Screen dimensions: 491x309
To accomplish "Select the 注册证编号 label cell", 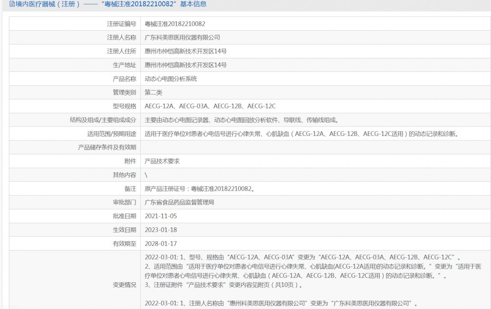I will pyautogui.click(x=74, y=24).
